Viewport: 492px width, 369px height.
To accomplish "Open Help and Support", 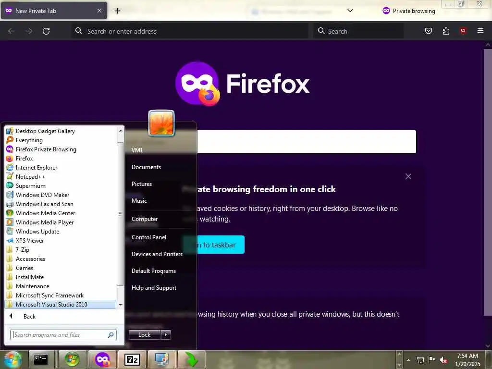I will click(x=154, y=288).
